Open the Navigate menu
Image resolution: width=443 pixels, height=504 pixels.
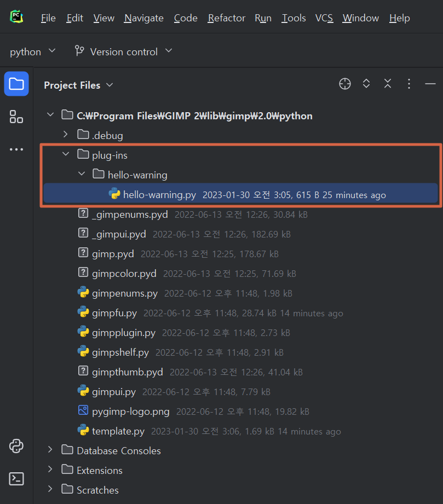[x=144, y=18]
